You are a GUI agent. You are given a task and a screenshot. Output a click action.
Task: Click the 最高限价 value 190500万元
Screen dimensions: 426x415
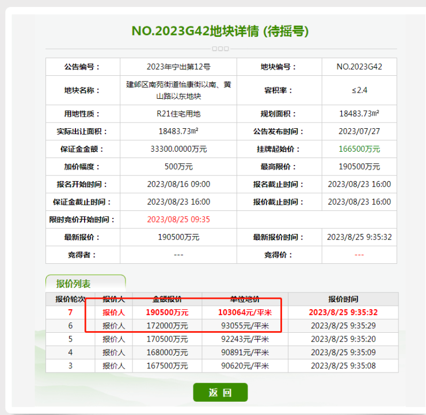pyautogui.click(x=359, y=167)
